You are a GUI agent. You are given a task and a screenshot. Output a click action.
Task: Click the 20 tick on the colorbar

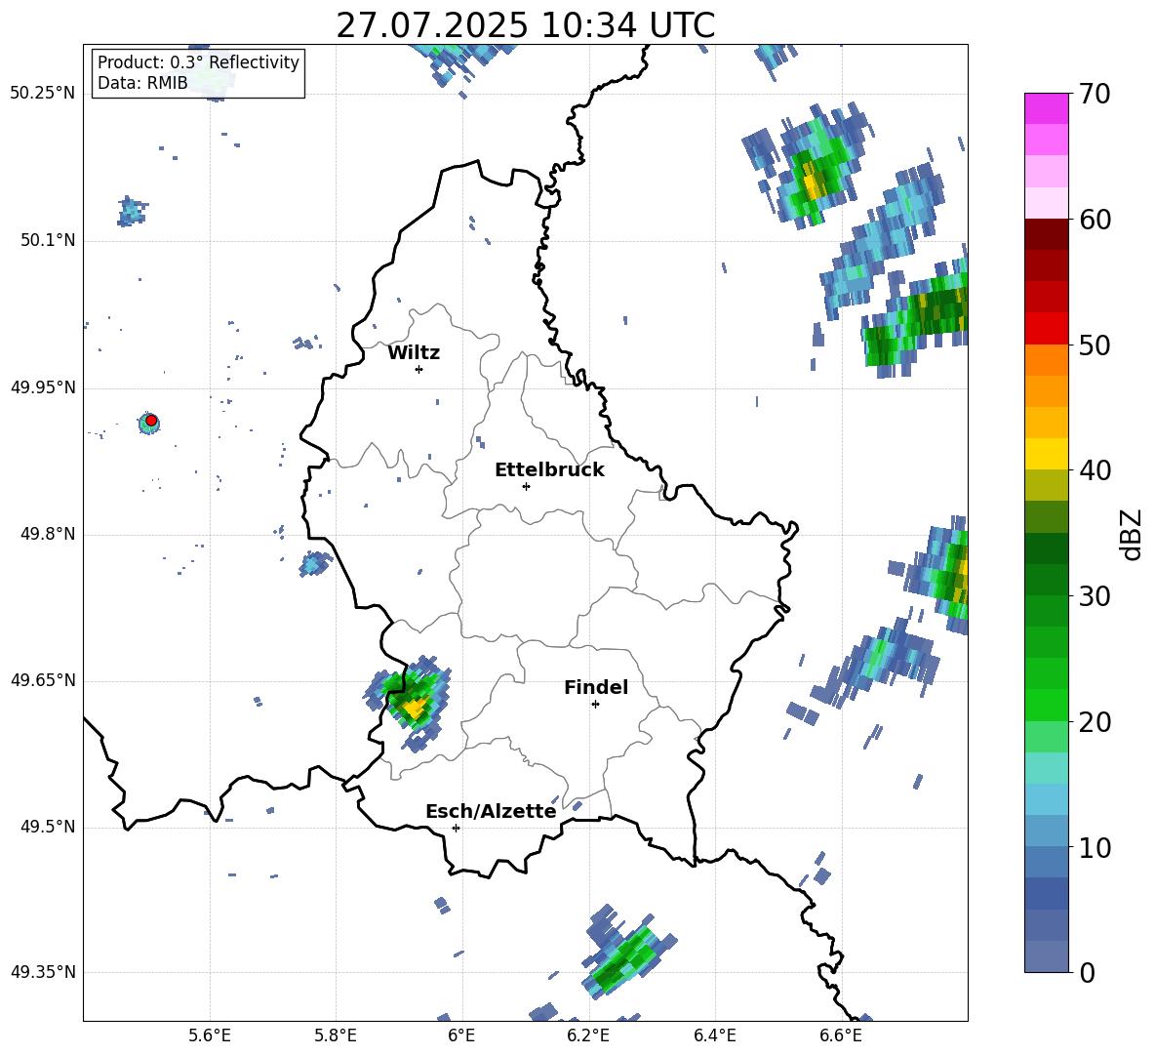point(1094,722)
